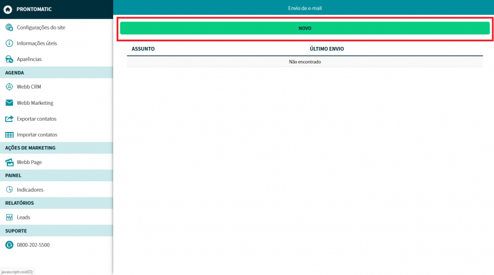Click the Indicadores pie chart icon
Image resolution: width=494 pixels, height=275 pixels.
[x=9, y=190]
